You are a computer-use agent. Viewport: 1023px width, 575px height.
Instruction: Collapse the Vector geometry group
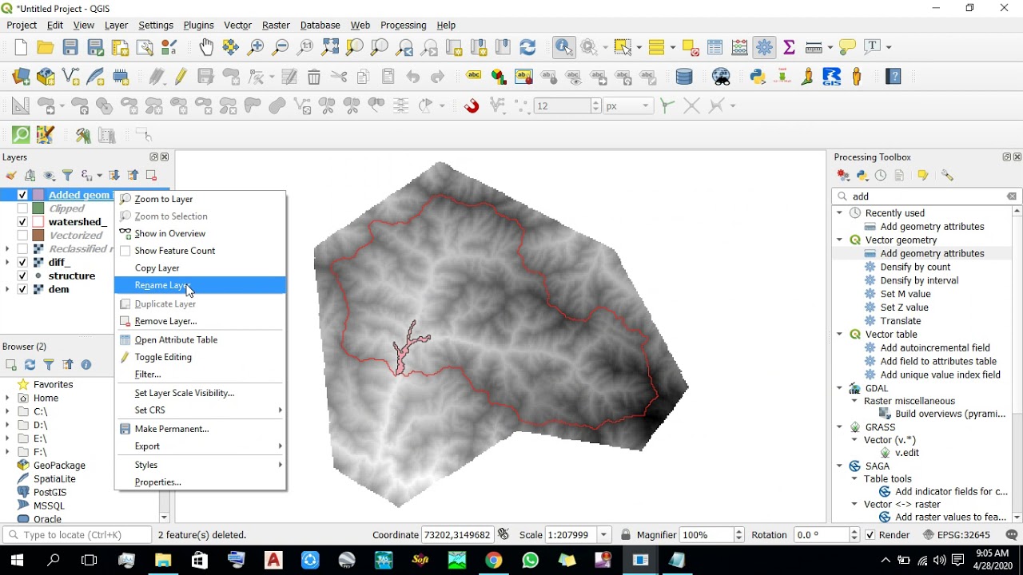(x=839, y=240)
